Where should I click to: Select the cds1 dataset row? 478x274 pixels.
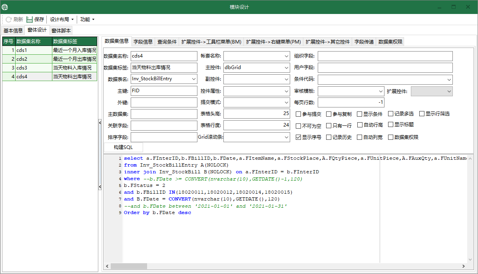tap(50, 50)
